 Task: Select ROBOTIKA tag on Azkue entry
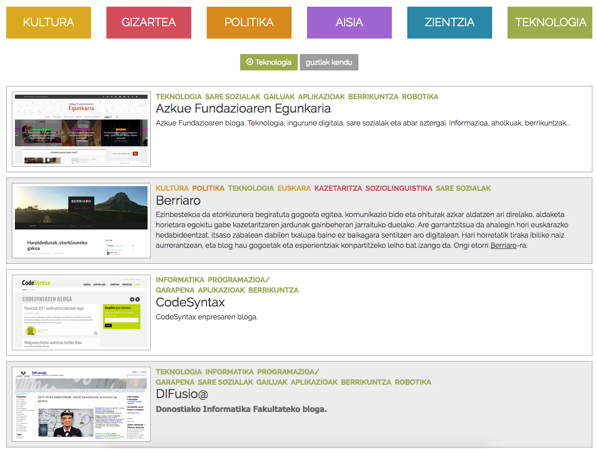(x=420, y=97)
